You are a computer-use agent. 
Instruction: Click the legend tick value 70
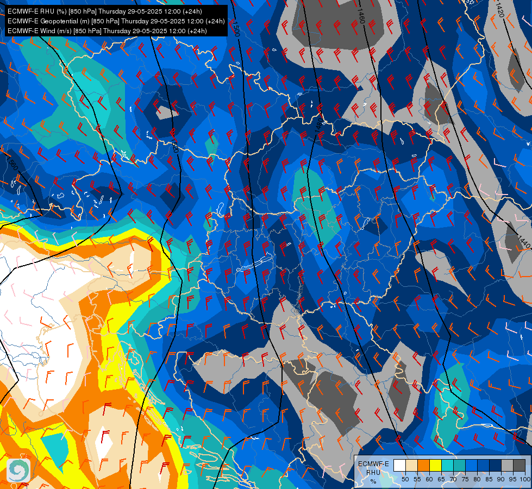(x=453, y=479)
